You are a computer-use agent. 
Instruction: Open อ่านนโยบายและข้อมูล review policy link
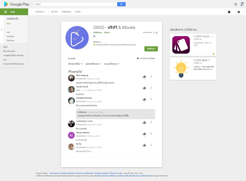pos(147,58)
